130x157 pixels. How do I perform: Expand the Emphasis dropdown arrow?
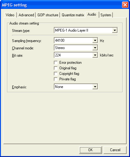coord(95,87)
